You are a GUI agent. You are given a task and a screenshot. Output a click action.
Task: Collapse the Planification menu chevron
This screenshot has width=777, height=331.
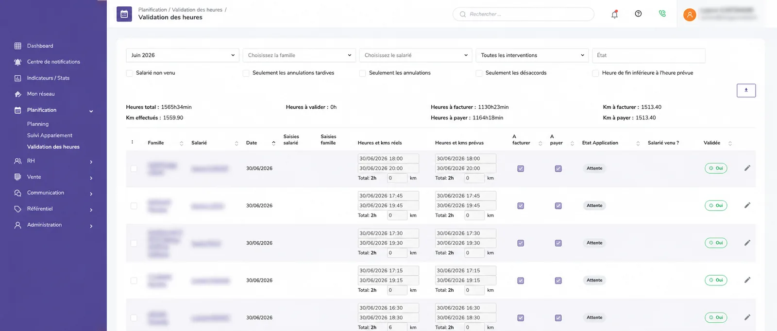tap(91, 111)
